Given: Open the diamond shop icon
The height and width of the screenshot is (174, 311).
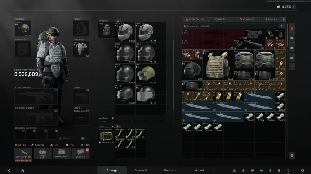Looking at the screenshot, I should coord(270,170).
